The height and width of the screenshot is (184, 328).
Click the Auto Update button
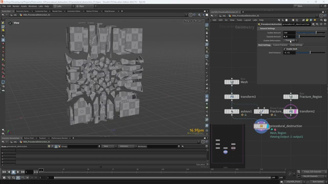(x=318, y=182)
